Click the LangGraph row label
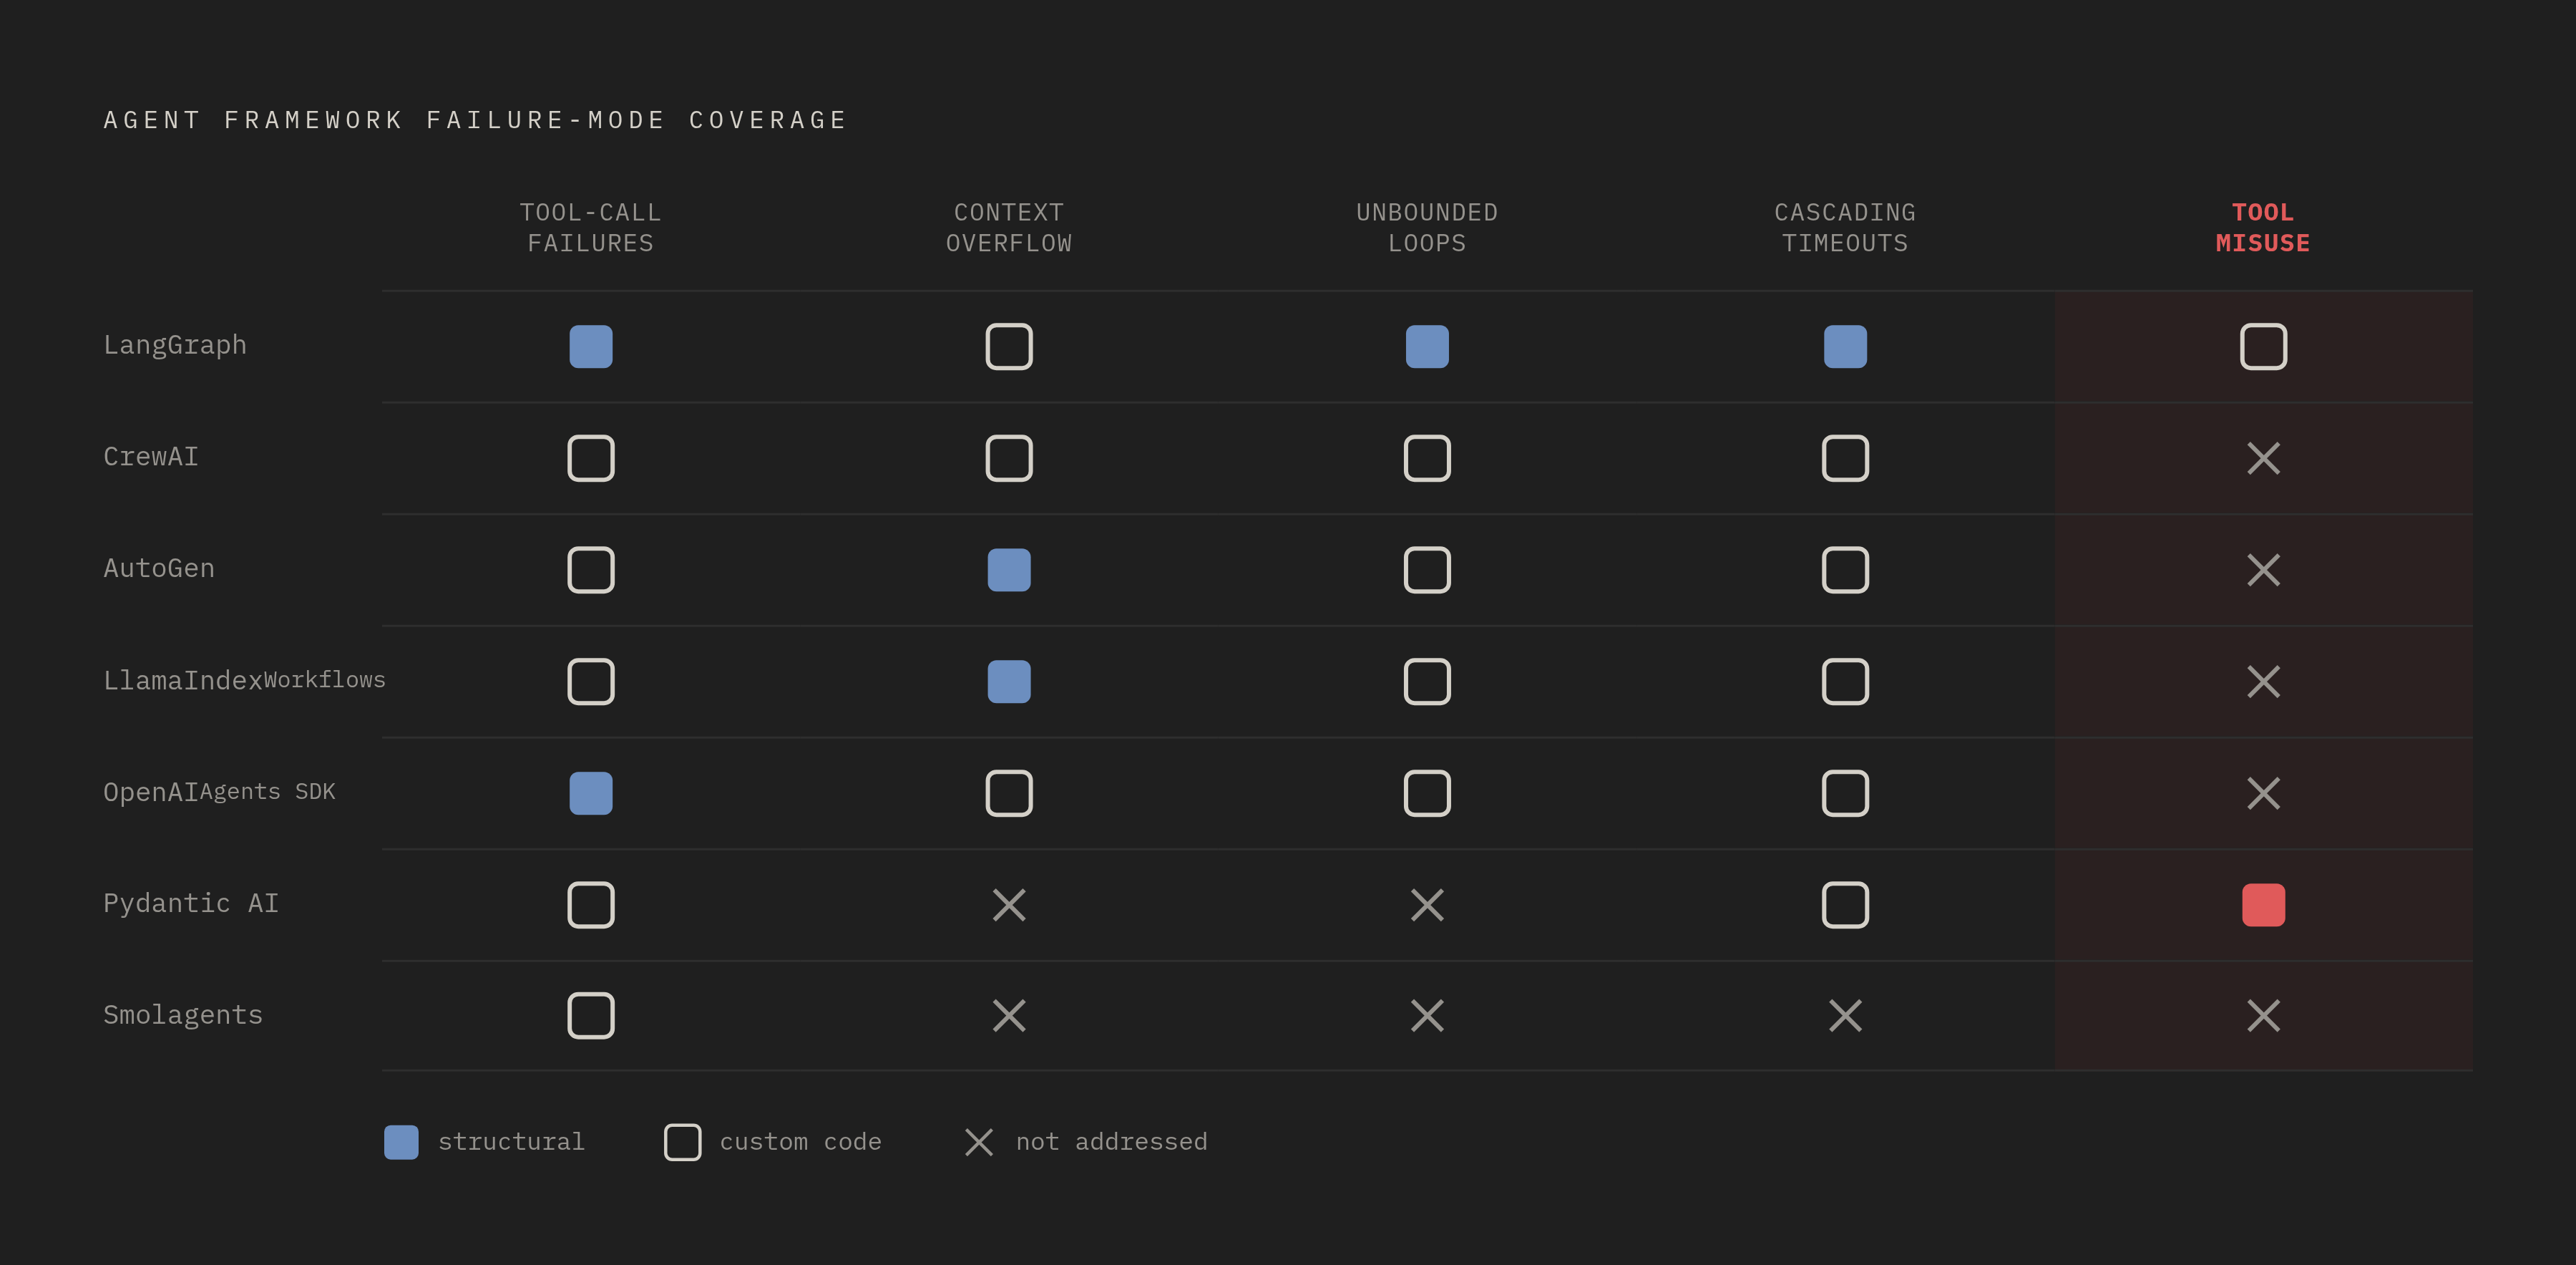Image resolution: width=2576 pixels, height=1265 pixels. 175,345
